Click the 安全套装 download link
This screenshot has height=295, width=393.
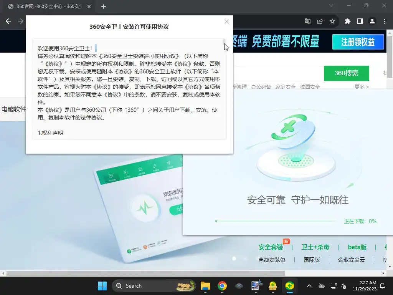271,247
